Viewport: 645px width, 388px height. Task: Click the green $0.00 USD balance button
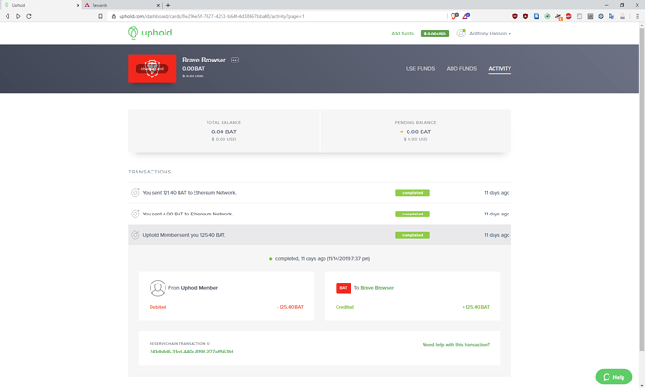[435, 34]
